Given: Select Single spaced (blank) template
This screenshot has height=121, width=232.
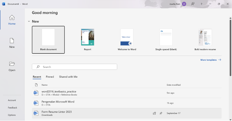Looking at the screenshot, I should [x=166, y=40].
